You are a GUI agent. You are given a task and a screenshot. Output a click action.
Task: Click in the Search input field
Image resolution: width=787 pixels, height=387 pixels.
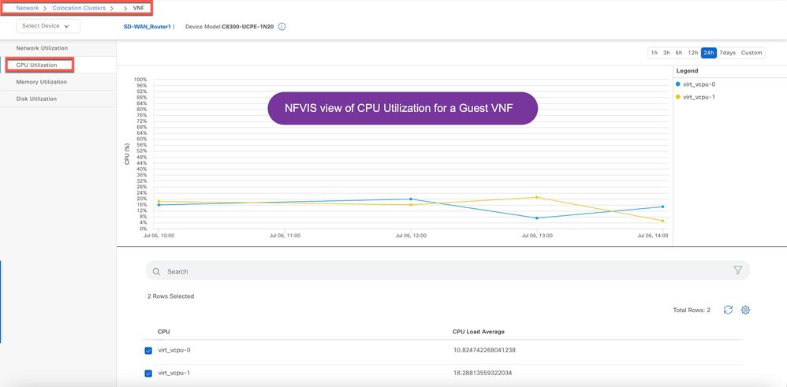[x=448, y=271]
